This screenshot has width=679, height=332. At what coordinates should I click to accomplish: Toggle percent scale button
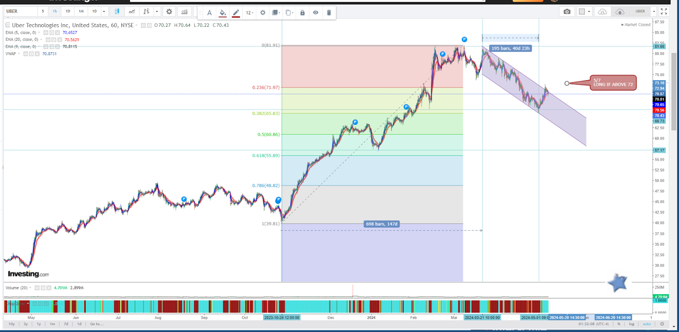point(619,324)
